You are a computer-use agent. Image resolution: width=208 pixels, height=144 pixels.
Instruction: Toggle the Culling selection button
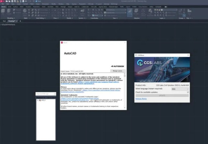pyautogui.click(x=129, y=12)
